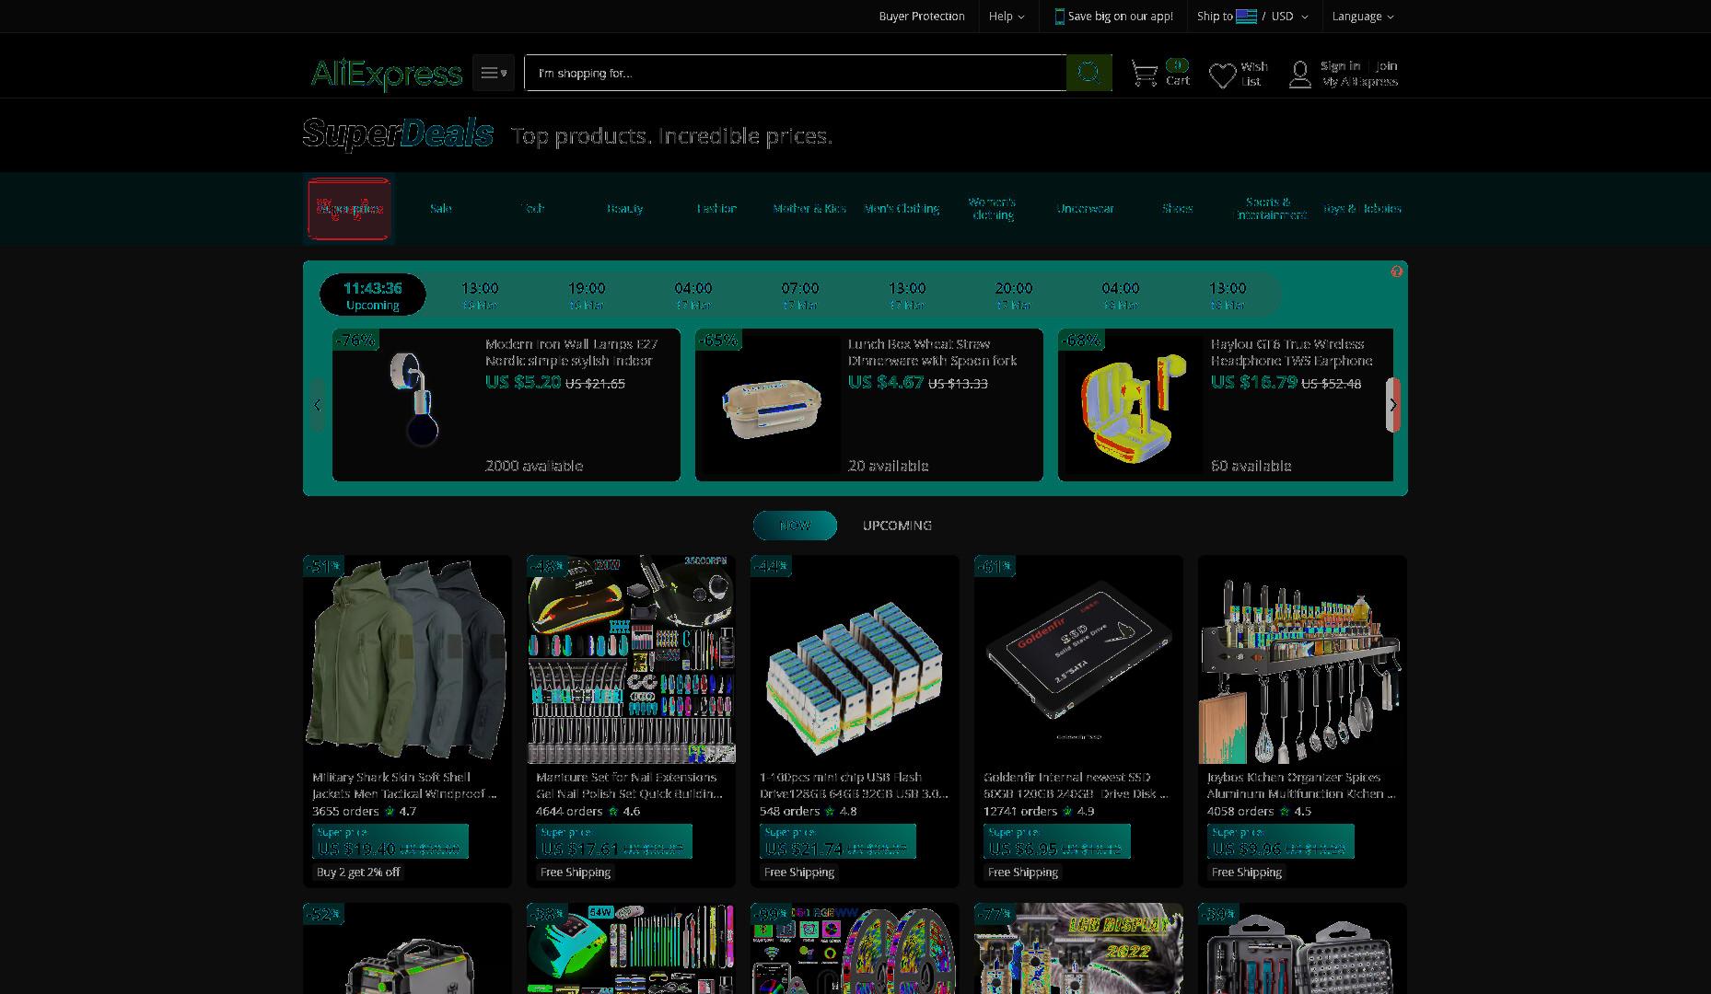The height and width of the screenshot is (994, 1711).
Task: Select the Women's clothing category tab
Action: point(993,209)
